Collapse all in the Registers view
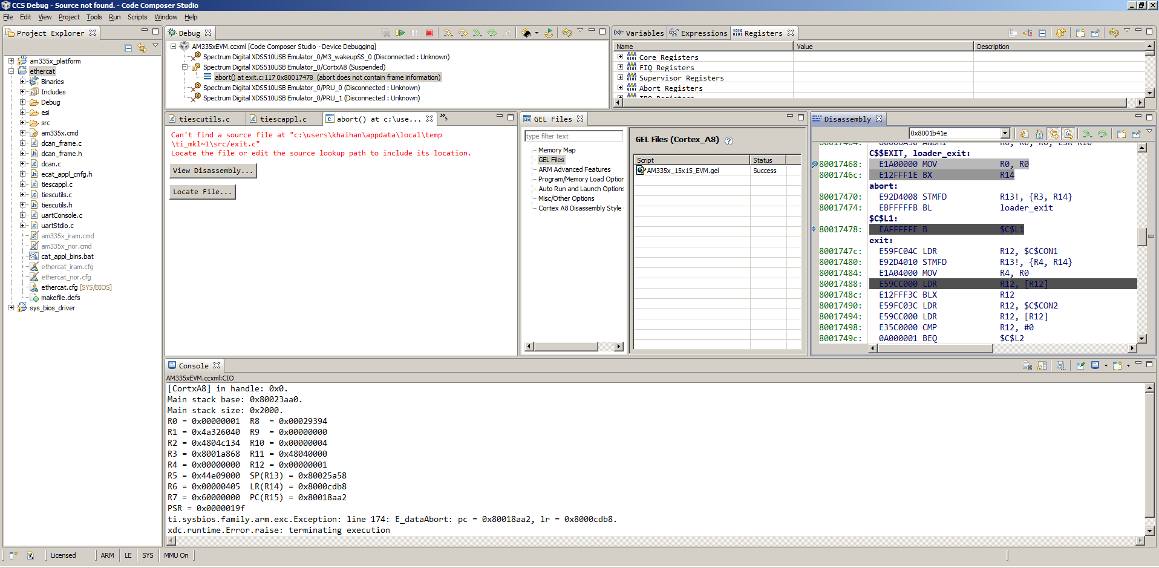The height and width of the screenshot is (568, 1159). click(x=1042, y=33)
